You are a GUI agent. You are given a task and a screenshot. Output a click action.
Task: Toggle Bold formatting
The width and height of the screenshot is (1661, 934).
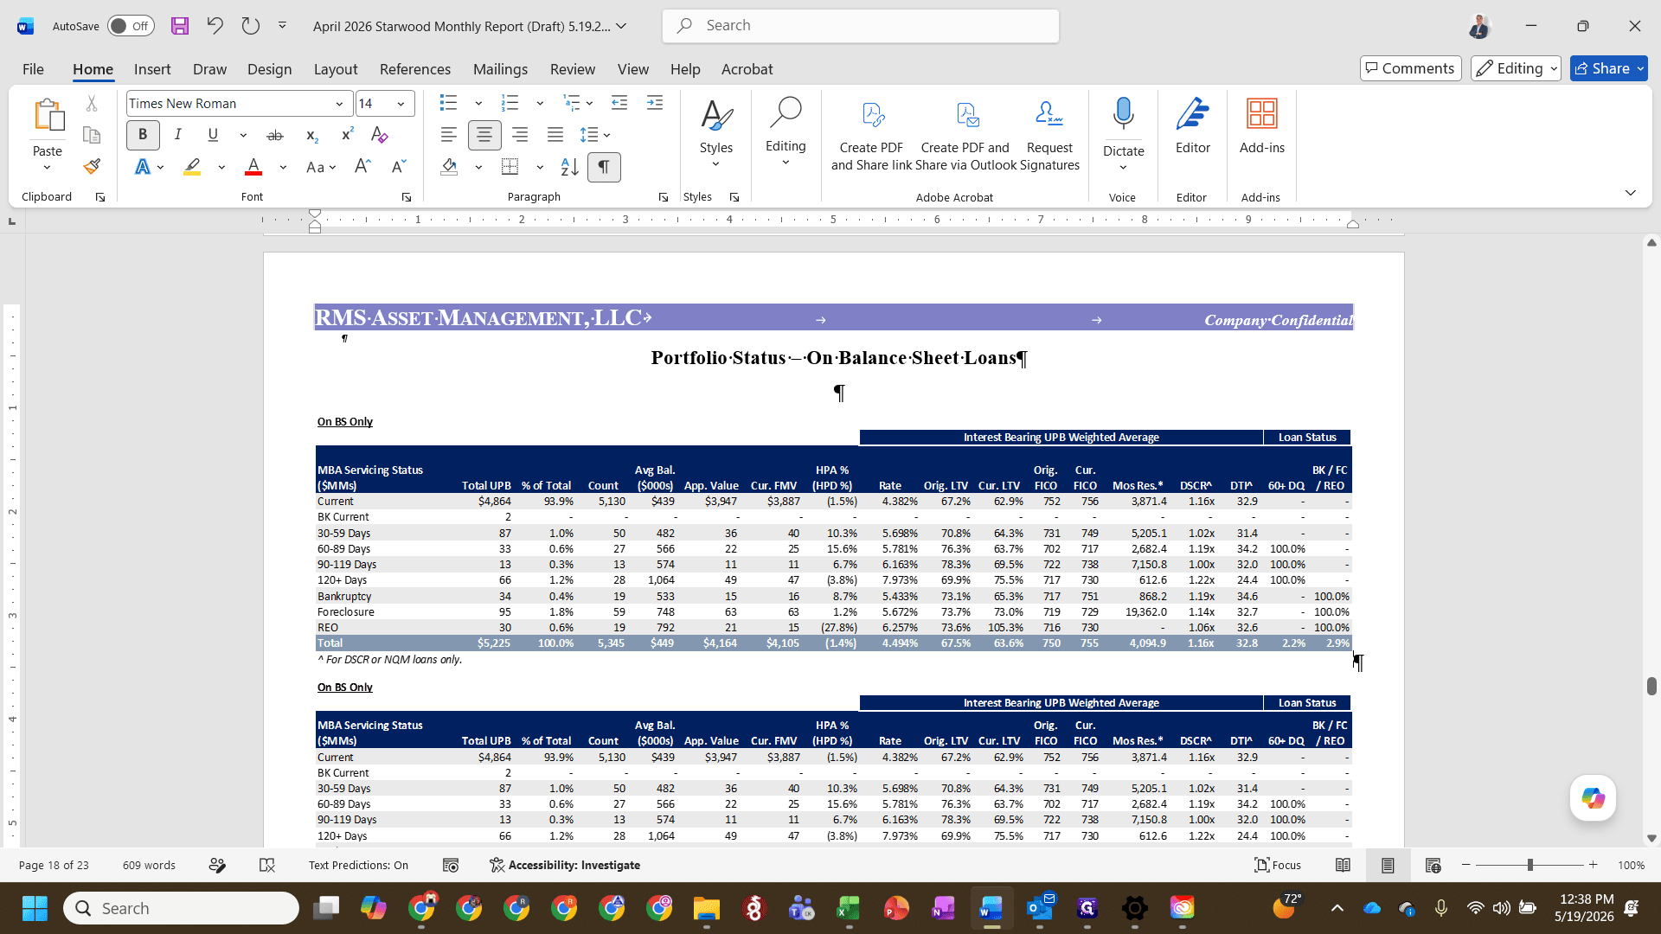pyautogui.click(x=143, y=135)
